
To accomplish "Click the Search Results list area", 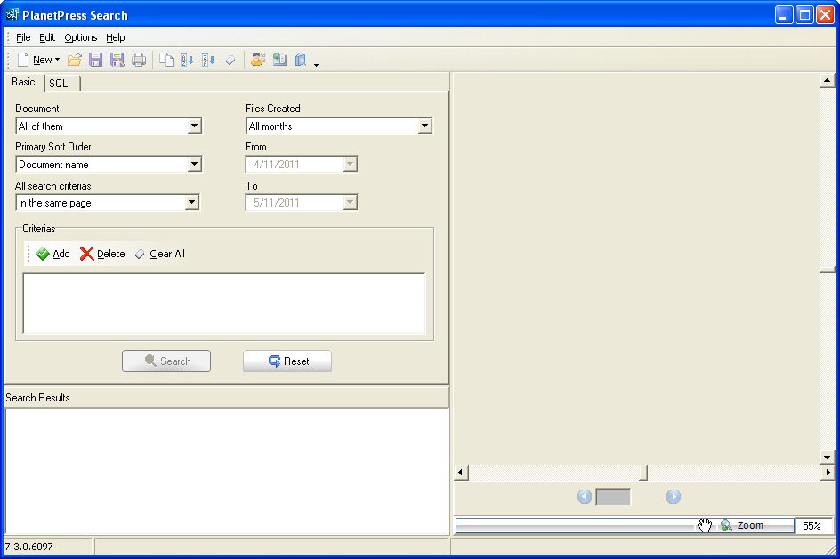I will 227,471.
